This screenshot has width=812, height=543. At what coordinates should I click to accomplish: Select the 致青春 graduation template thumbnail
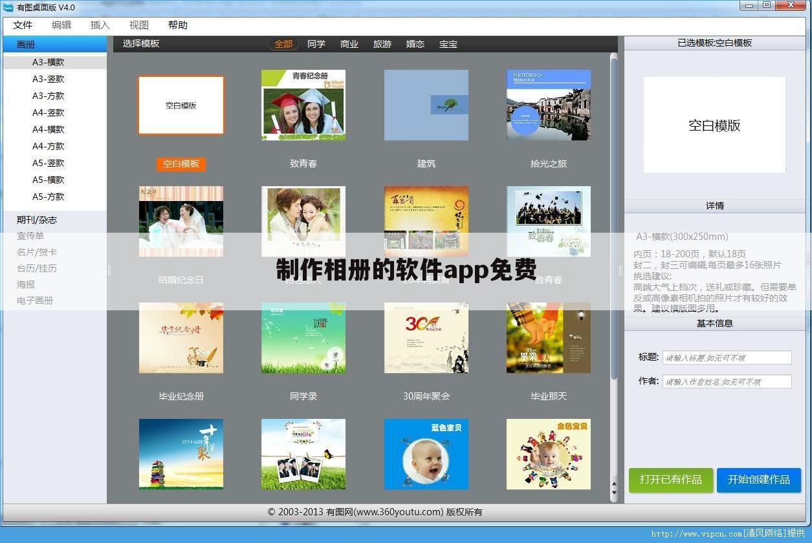303,105
